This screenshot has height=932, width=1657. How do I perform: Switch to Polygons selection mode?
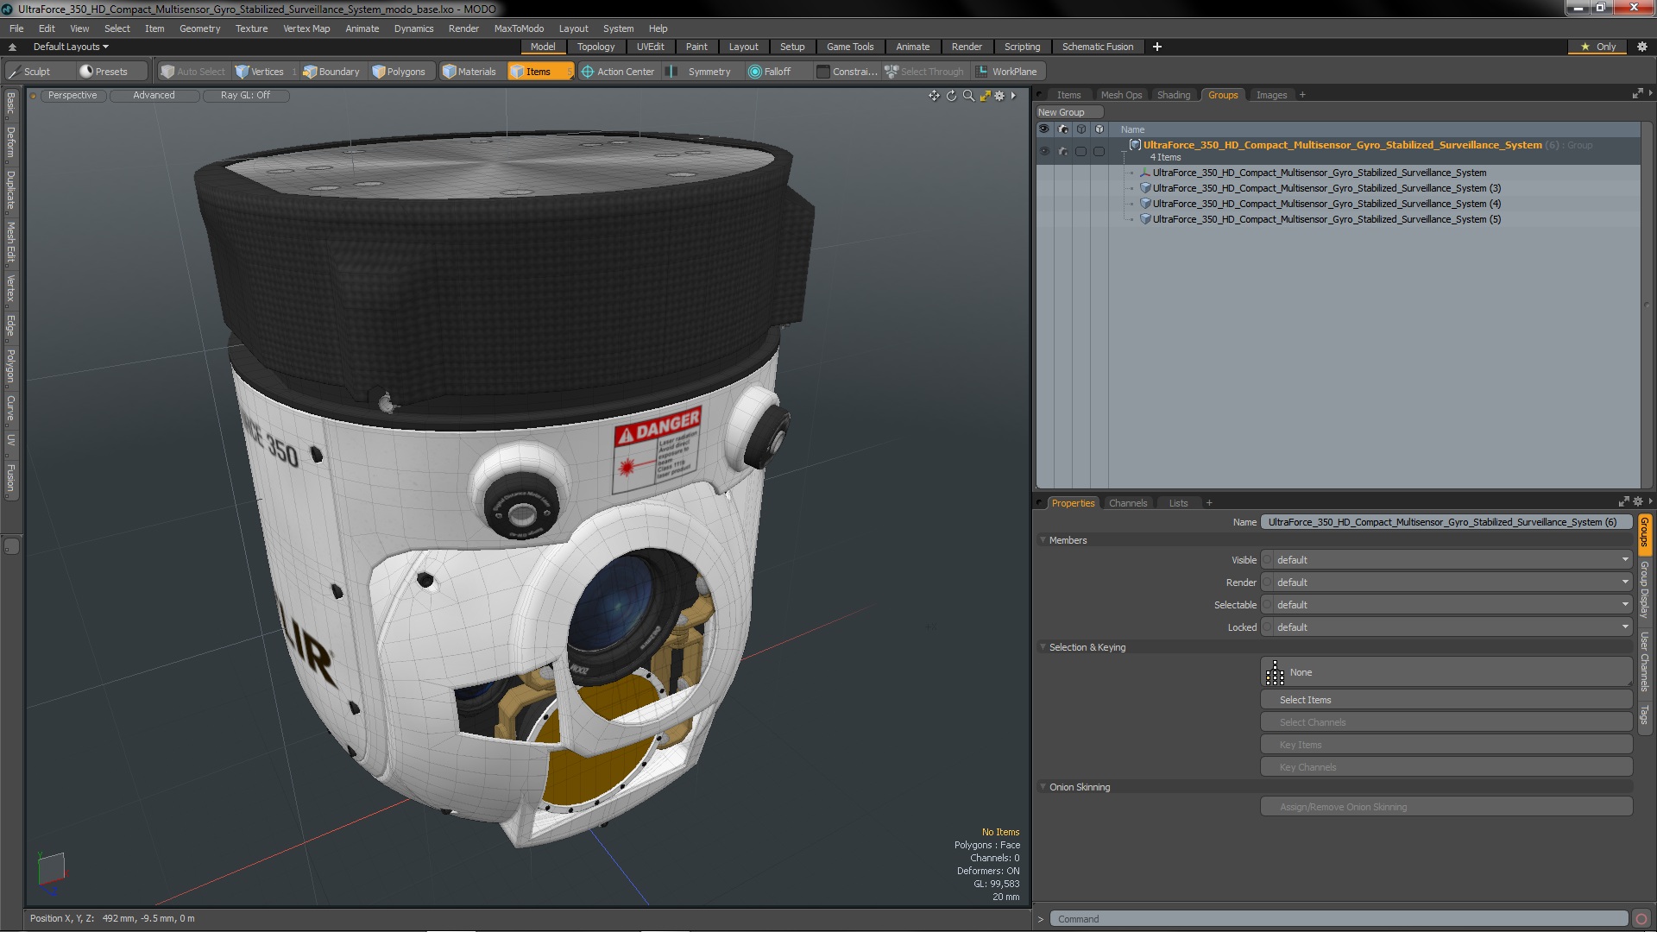(x=399, y=72)
